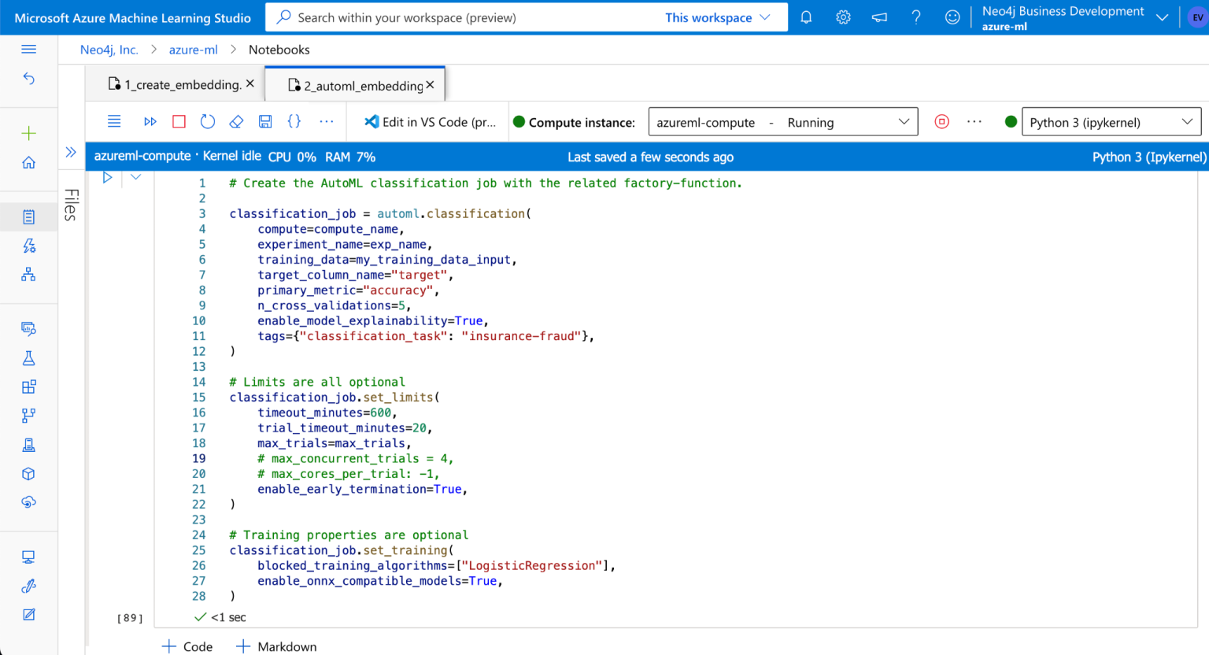
Task: Run all cells using the double-arrow toolbar icon
Action: (150, 121)
